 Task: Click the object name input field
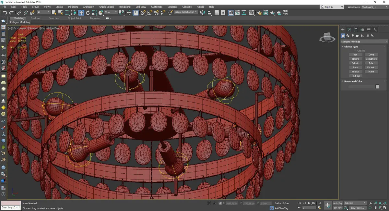coord(361,87)
